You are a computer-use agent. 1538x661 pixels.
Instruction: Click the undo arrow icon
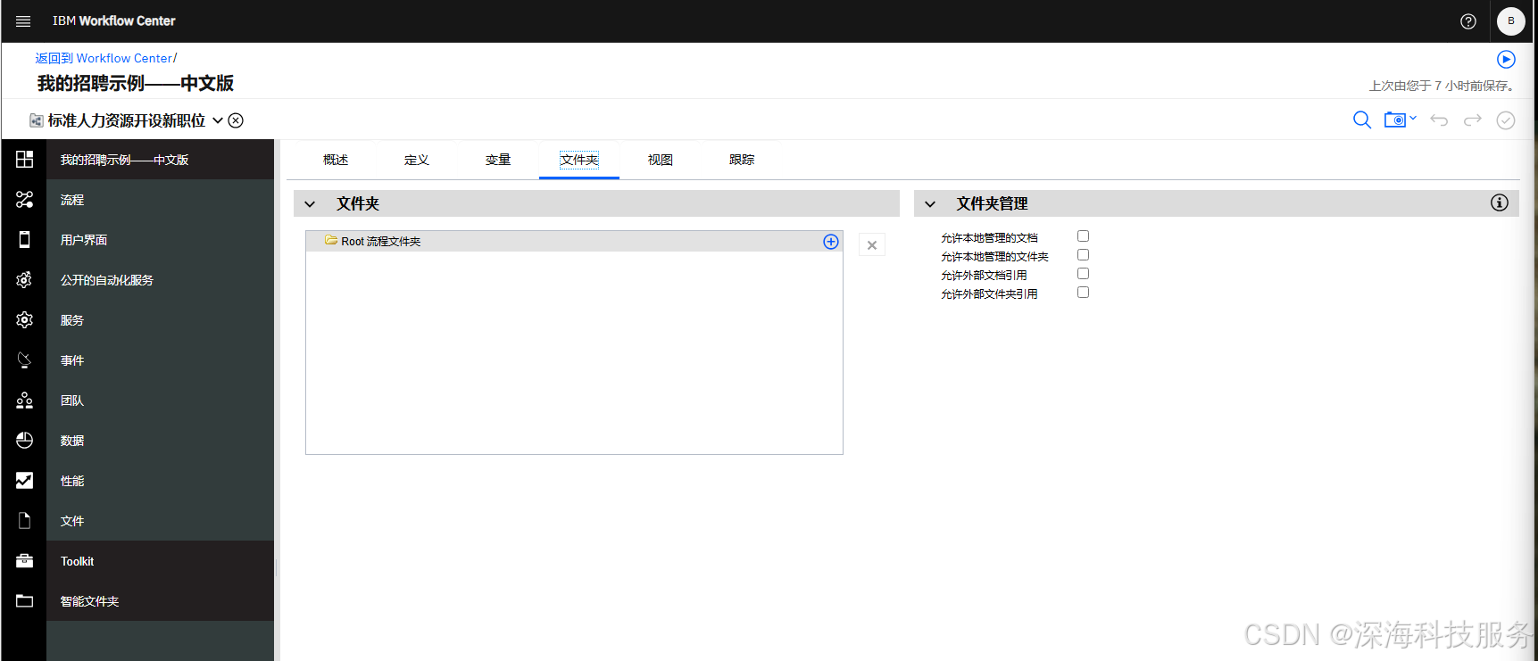click(1439, 120)
